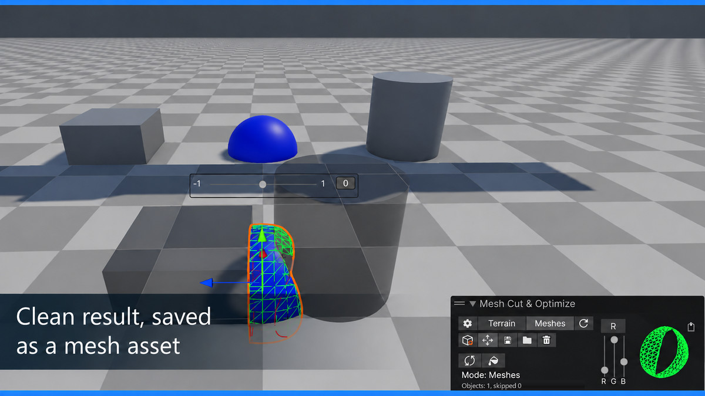Delete with the trash can icon
The image size is (705, 396).
pos(546,340)
